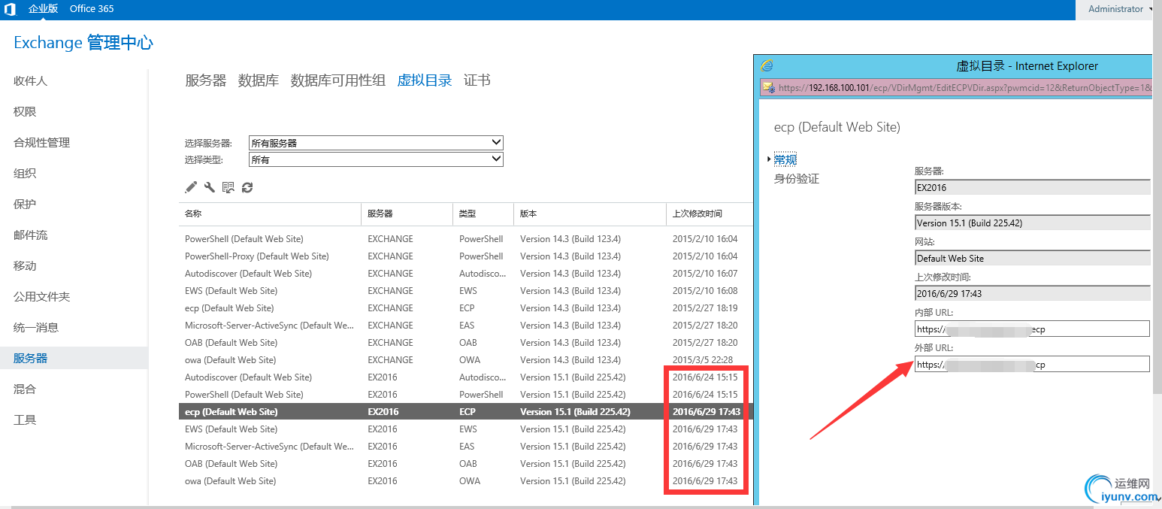Screen dimensions: 1162x509
Task: Switch to the 数据库 tab
Action: [259, 80]
